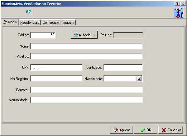Confirm with the OK button
This screenshot has height=136, width=187.
coord(146,130)
